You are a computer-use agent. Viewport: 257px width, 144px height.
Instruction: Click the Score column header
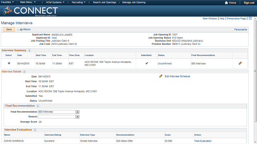[168, 135]
